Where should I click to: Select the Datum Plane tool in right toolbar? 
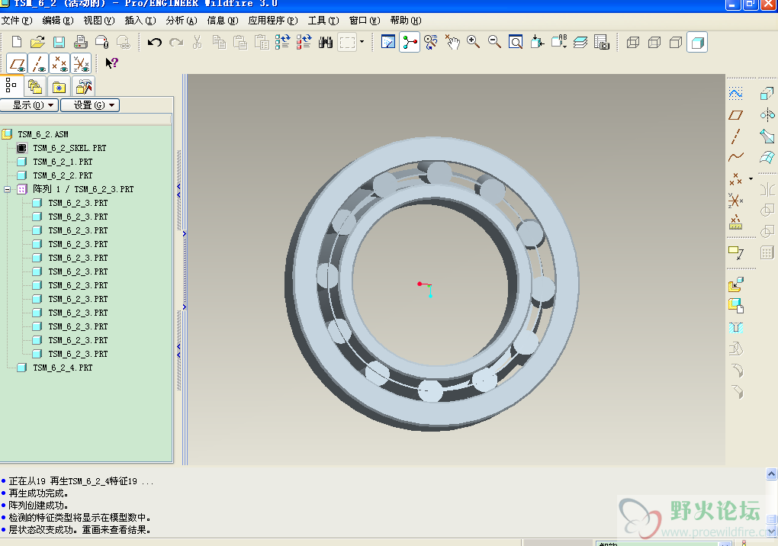click(x=735, y=115)
